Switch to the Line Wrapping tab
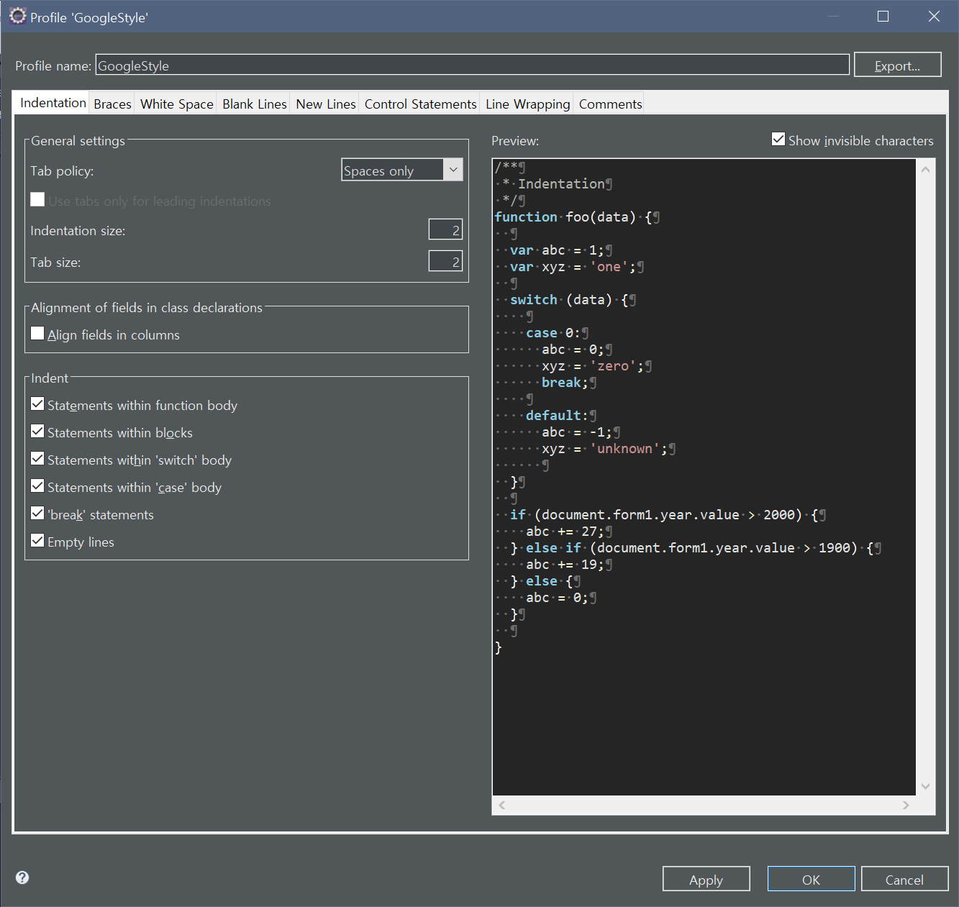Viewport: 959px width, 907px height. (527, 104)
